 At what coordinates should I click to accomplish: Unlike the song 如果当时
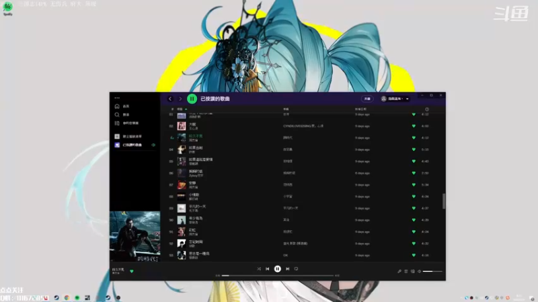tap(414, 150)
